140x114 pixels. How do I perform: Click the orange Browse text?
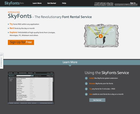coord(92,83)
